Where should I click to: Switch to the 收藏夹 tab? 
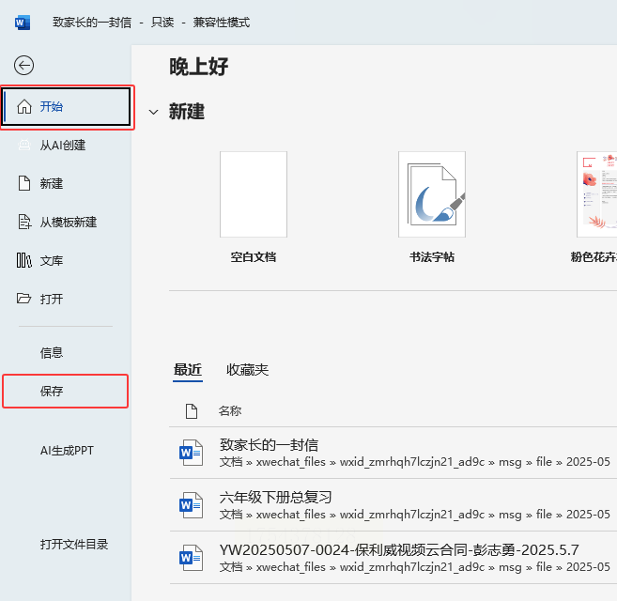coord(247,370)
